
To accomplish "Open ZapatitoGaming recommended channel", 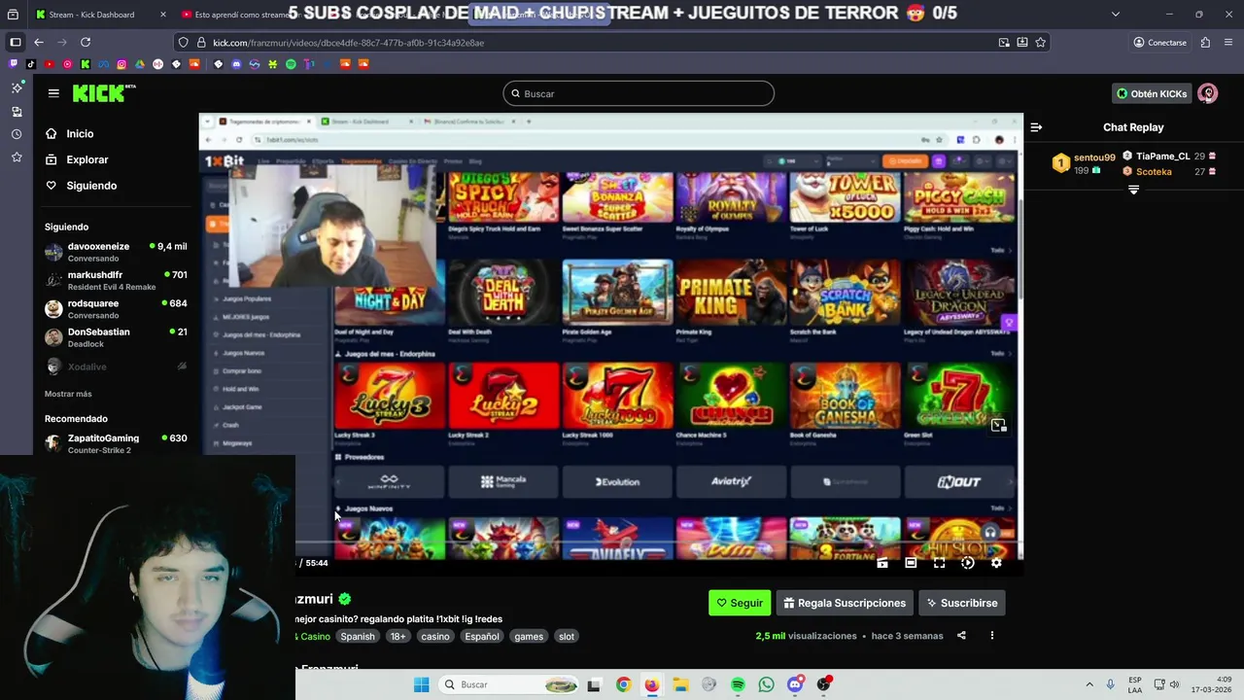I will pos(116,443).
